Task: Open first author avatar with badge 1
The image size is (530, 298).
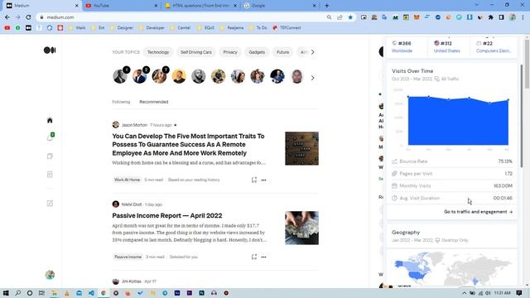Action: coord(120,76)
